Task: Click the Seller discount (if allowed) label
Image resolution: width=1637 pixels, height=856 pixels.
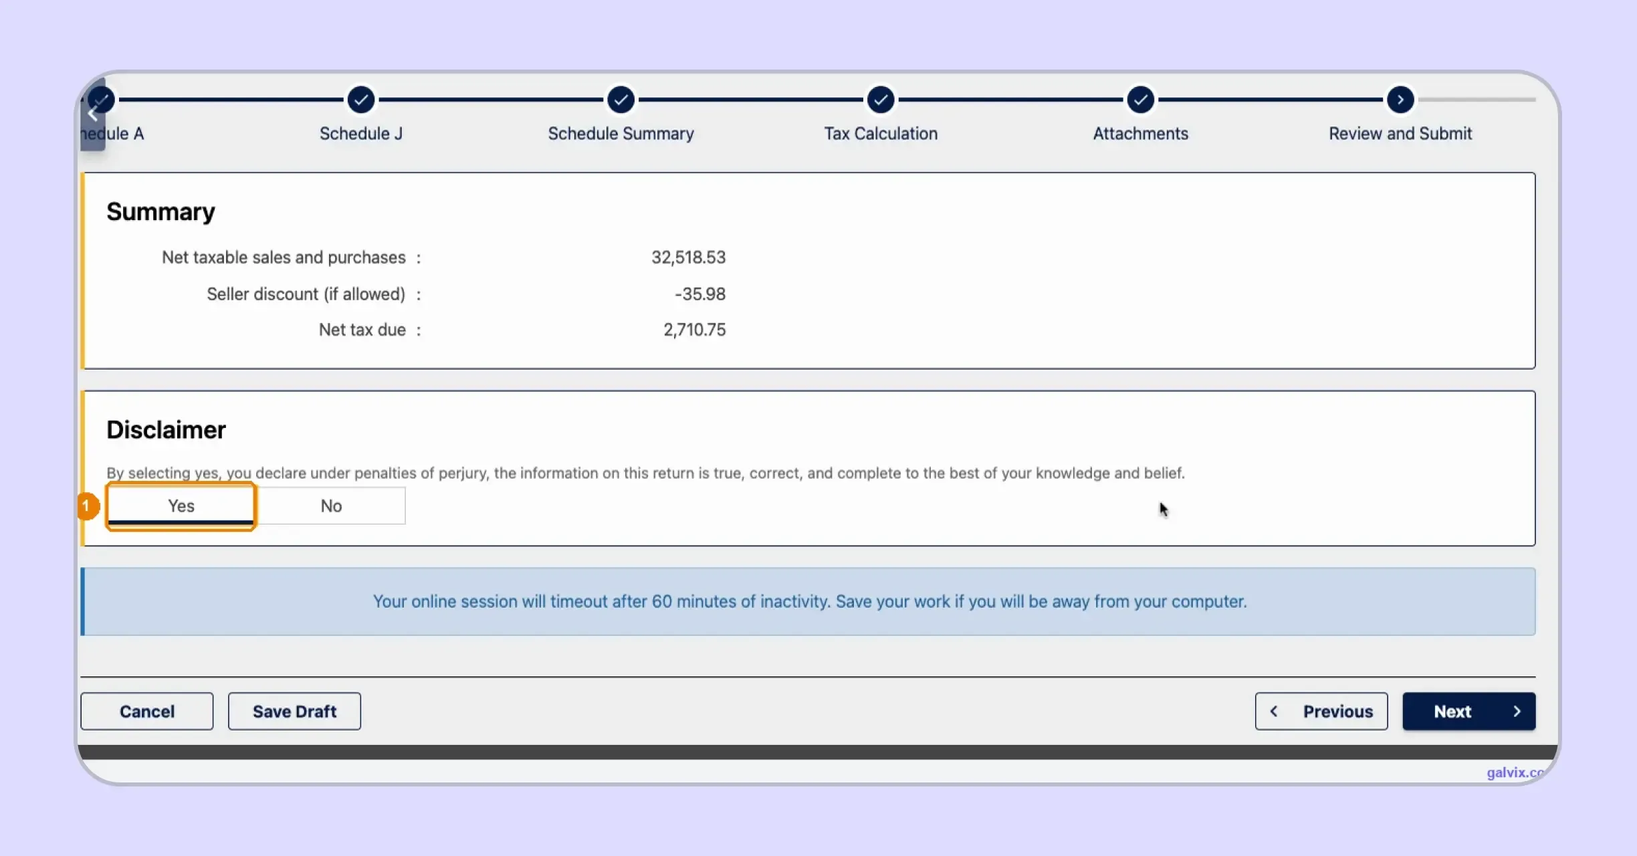Action: pos(306,294)
